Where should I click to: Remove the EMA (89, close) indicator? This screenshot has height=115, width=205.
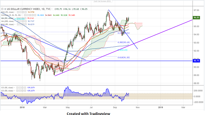point(26,24)
